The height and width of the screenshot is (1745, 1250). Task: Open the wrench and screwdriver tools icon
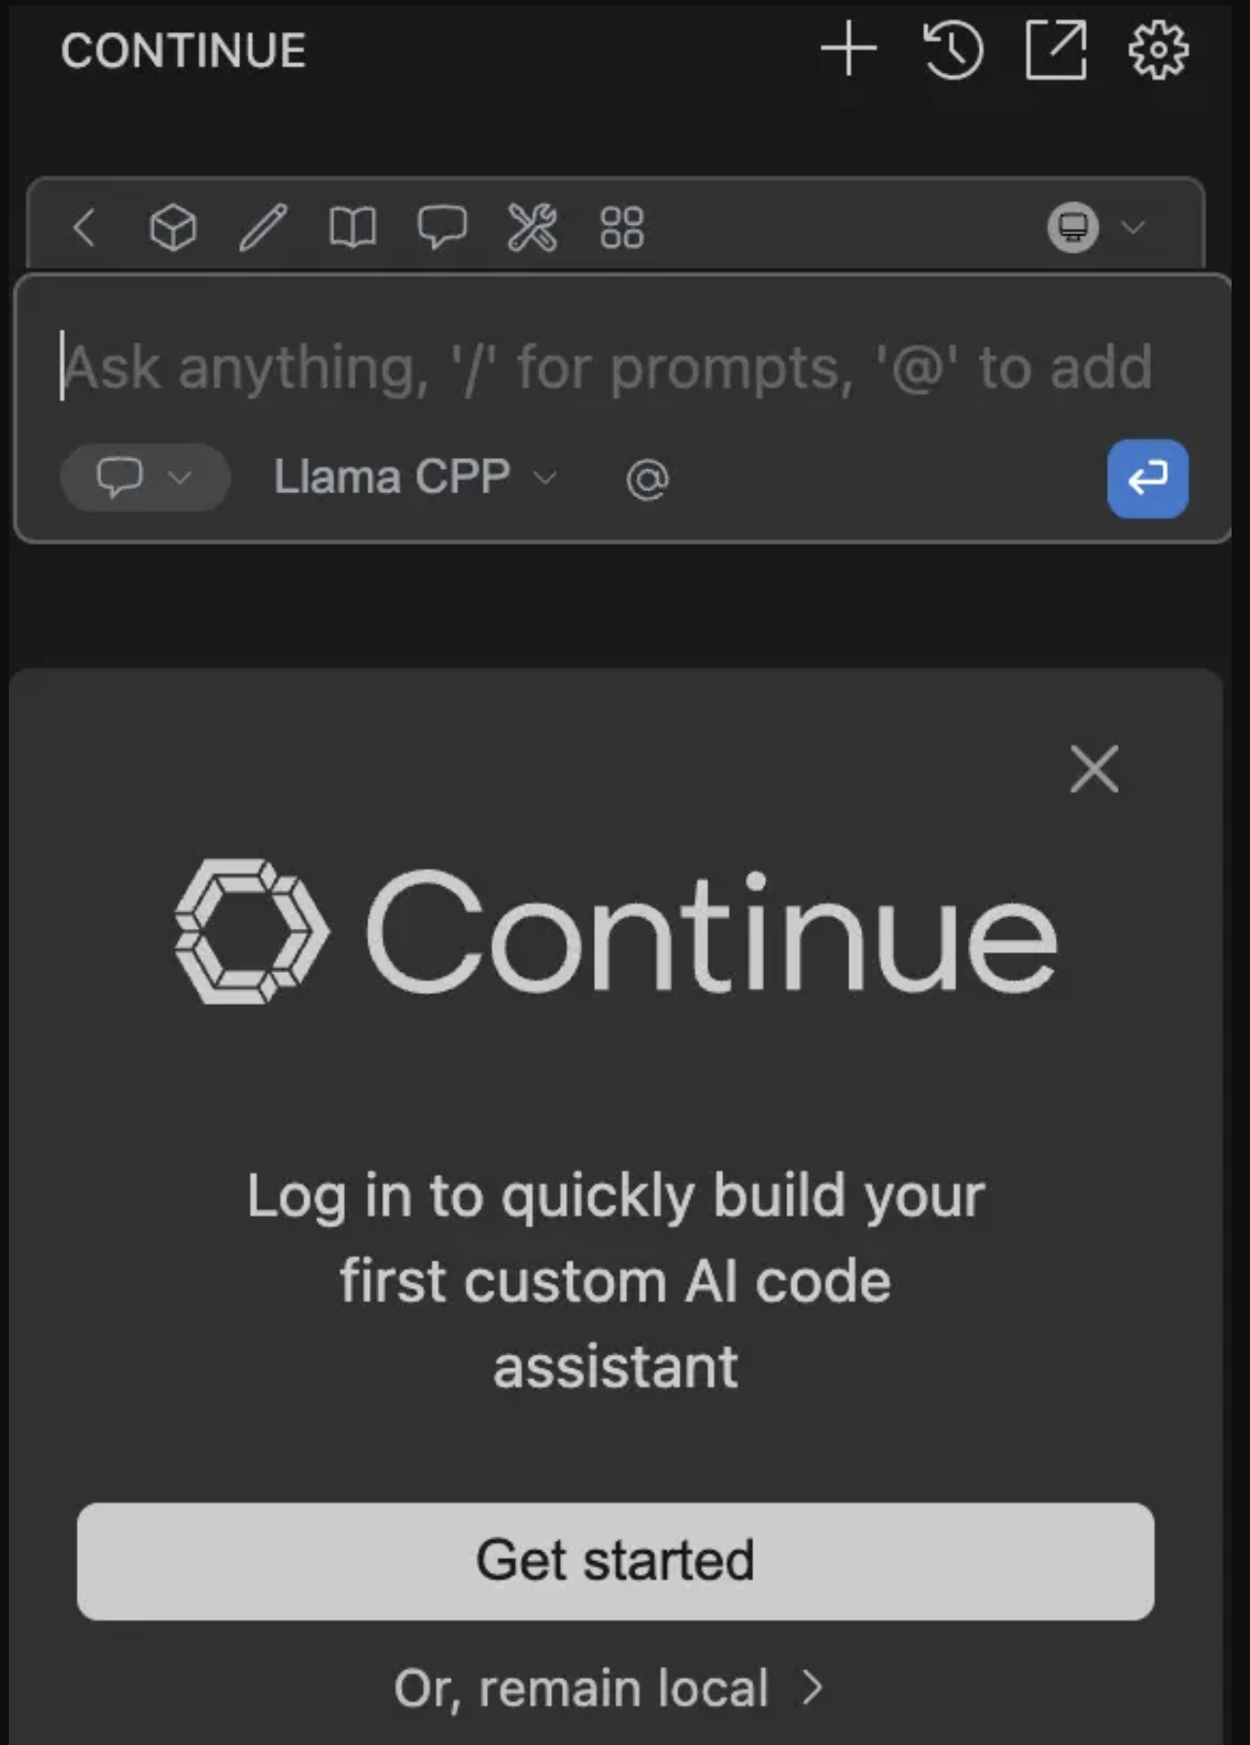tap(532, 228)
